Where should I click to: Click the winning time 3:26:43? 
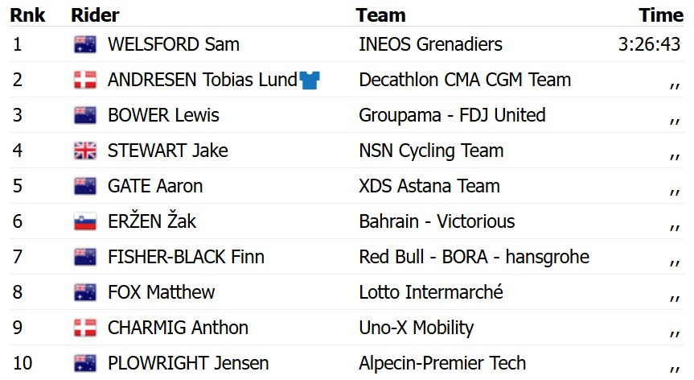tap(650, 44)
